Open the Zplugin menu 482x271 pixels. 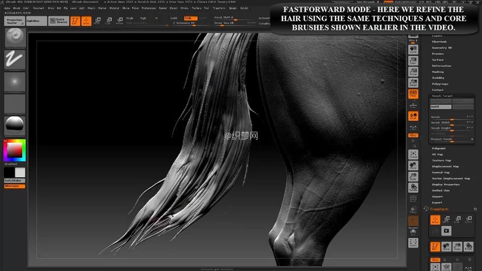coord(233,8)
